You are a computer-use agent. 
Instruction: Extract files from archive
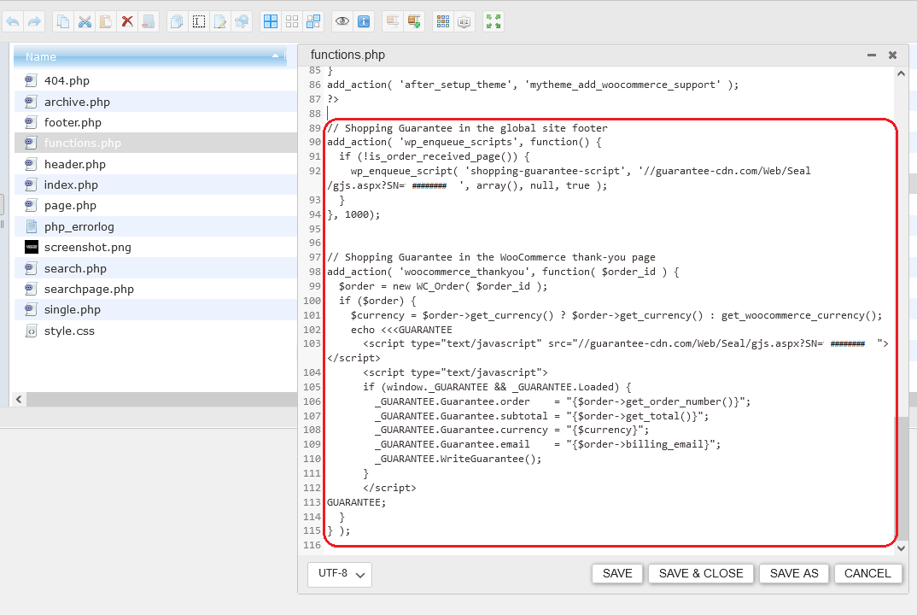tap(393, 22)
